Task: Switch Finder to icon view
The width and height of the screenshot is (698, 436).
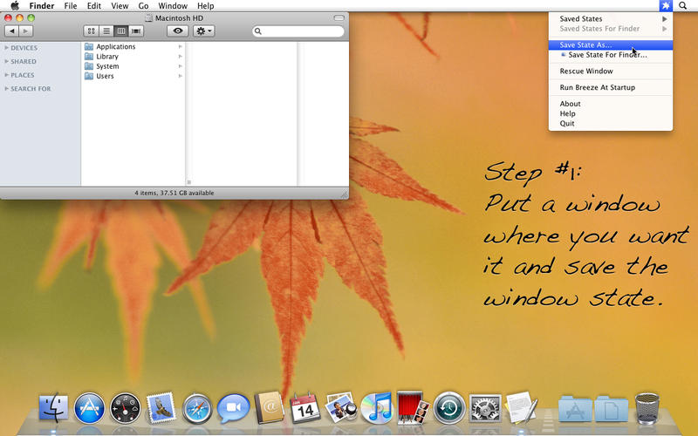Action: [x=92, y=31]
